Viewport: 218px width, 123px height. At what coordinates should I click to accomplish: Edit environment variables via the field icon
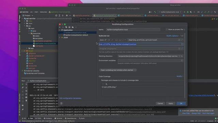[182, 60]
